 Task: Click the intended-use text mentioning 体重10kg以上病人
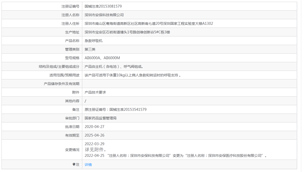pos(133,75)
